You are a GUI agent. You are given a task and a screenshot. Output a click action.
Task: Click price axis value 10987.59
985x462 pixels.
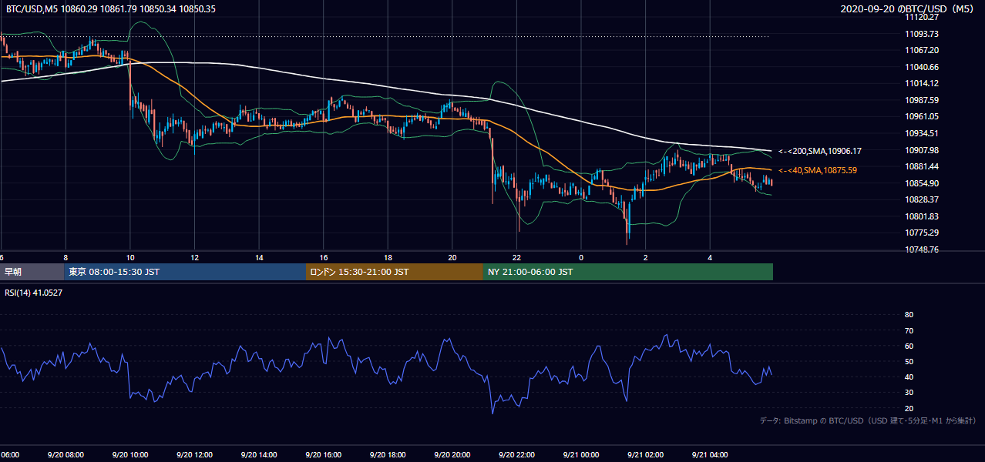[922, 100]
